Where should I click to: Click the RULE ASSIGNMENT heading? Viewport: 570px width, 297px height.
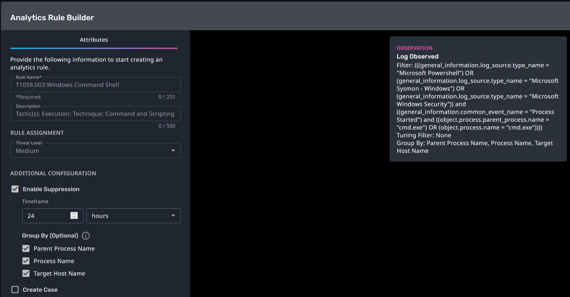coord(37,133)
